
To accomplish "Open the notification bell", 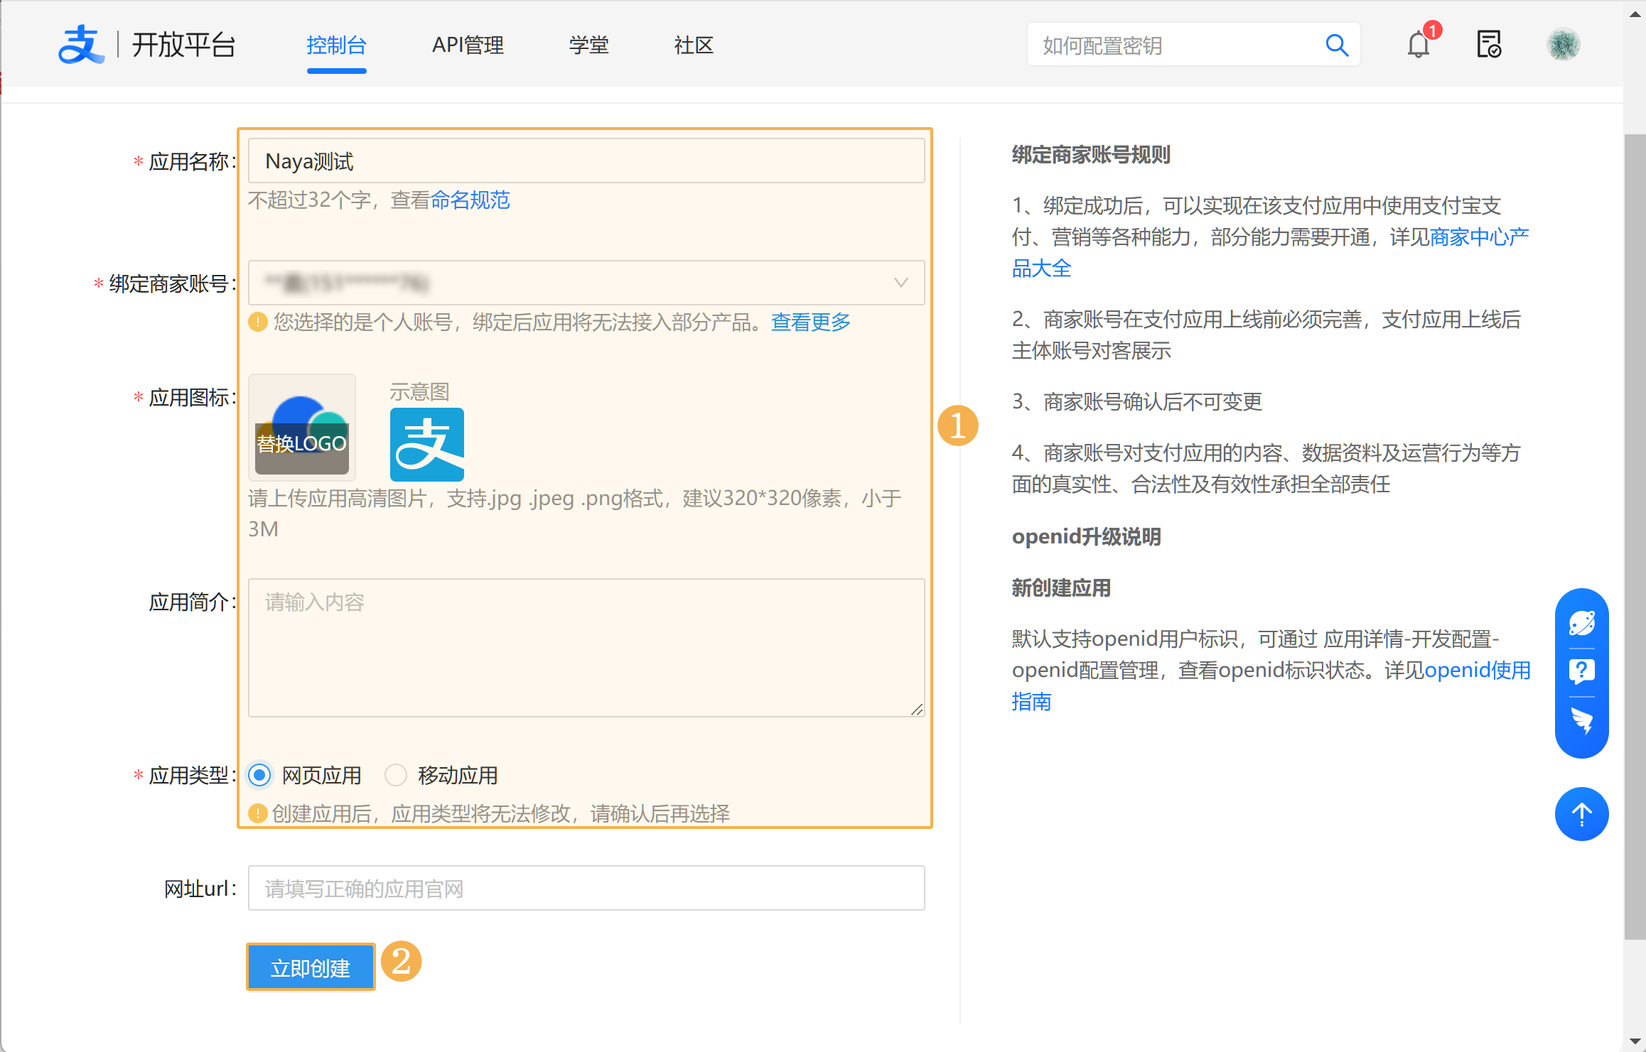I will (1418, 45).
